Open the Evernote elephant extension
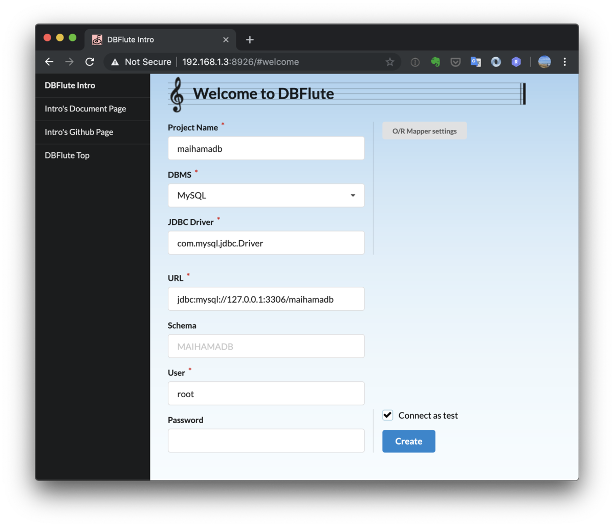This screenshot has height=527, width=614. [435, 62]
